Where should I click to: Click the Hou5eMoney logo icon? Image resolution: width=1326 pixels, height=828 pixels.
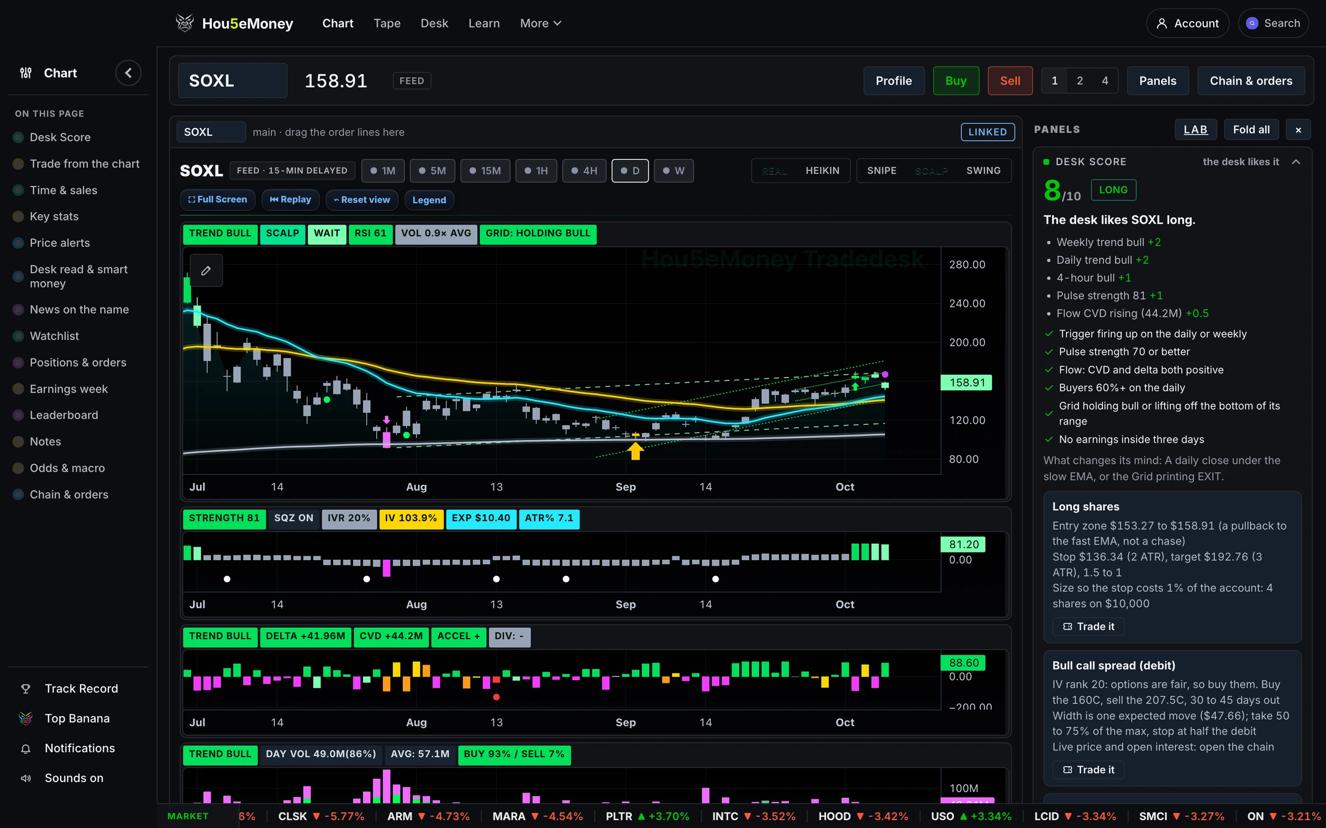tap(185, 23)
